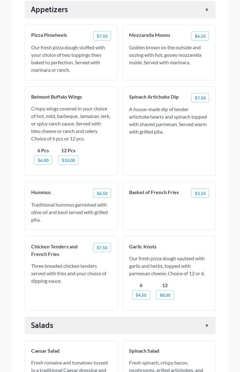Image resolution: width=240 pixels, height=372 pixels.
Task: Open the Caesar Salad item
Action: coord(45,351)
